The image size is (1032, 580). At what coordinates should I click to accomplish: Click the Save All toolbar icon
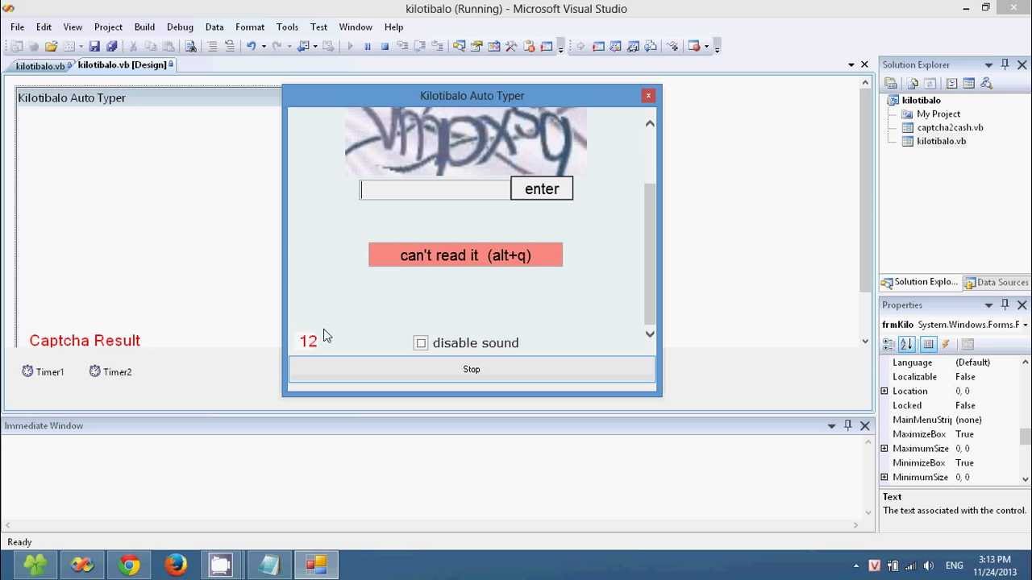112,47
